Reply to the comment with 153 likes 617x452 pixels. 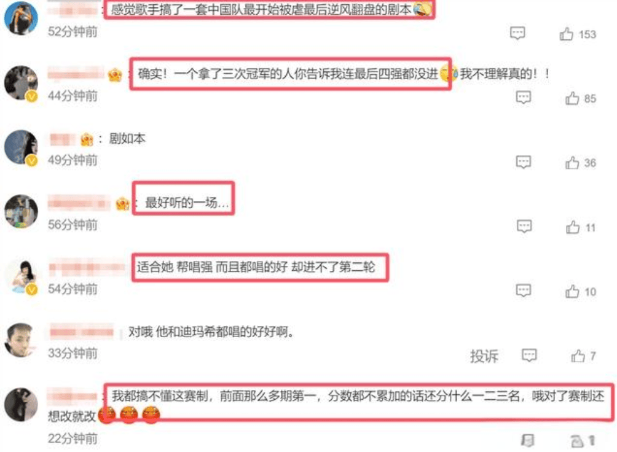[517, 33]
